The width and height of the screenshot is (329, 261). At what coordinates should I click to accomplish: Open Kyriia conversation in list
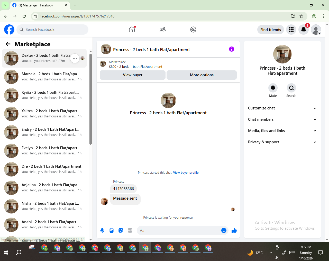click(44, 95)
